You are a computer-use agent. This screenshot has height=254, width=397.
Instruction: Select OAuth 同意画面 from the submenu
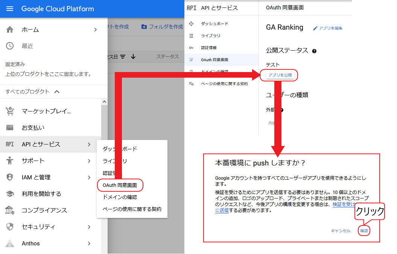[120, 185]
